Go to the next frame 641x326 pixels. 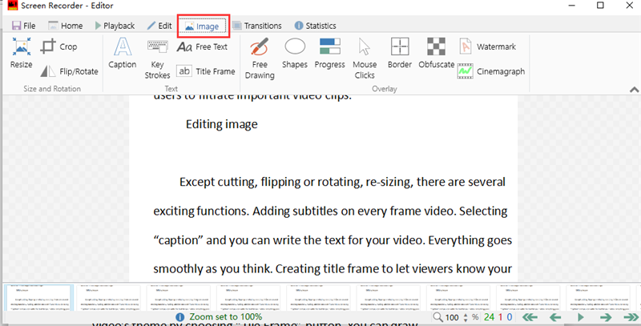tap(606, 317)
